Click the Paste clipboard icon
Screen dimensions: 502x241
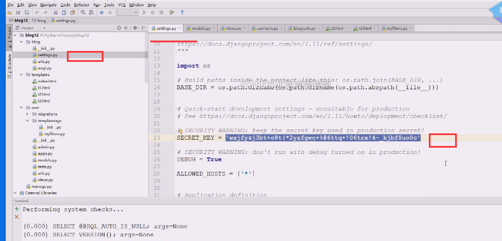click(73, 13)
